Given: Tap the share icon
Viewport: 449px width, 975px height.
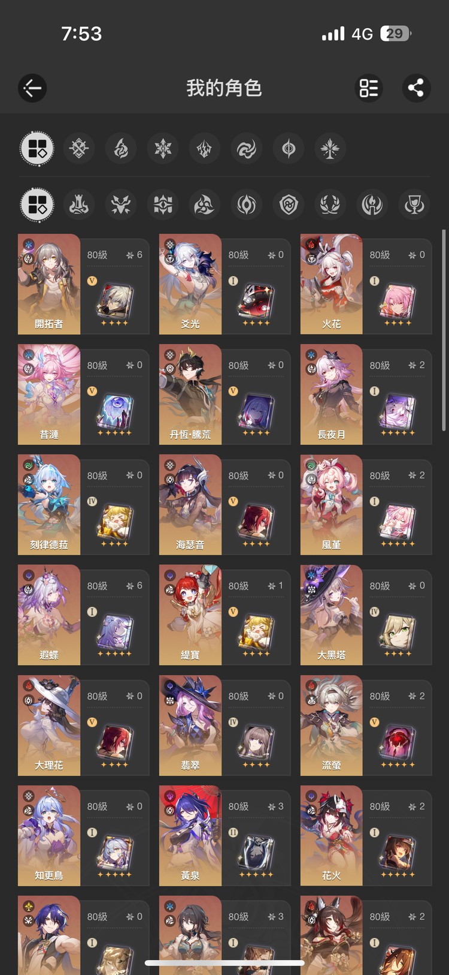Looking at the screenshot, I should tap(416, 88).
